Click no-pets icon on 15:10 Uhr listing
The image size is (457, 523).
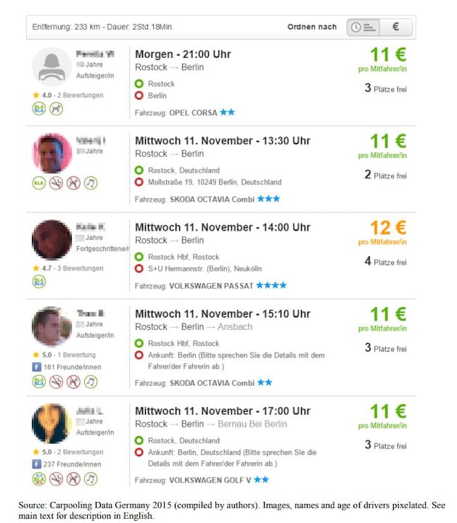coord(73,381)
